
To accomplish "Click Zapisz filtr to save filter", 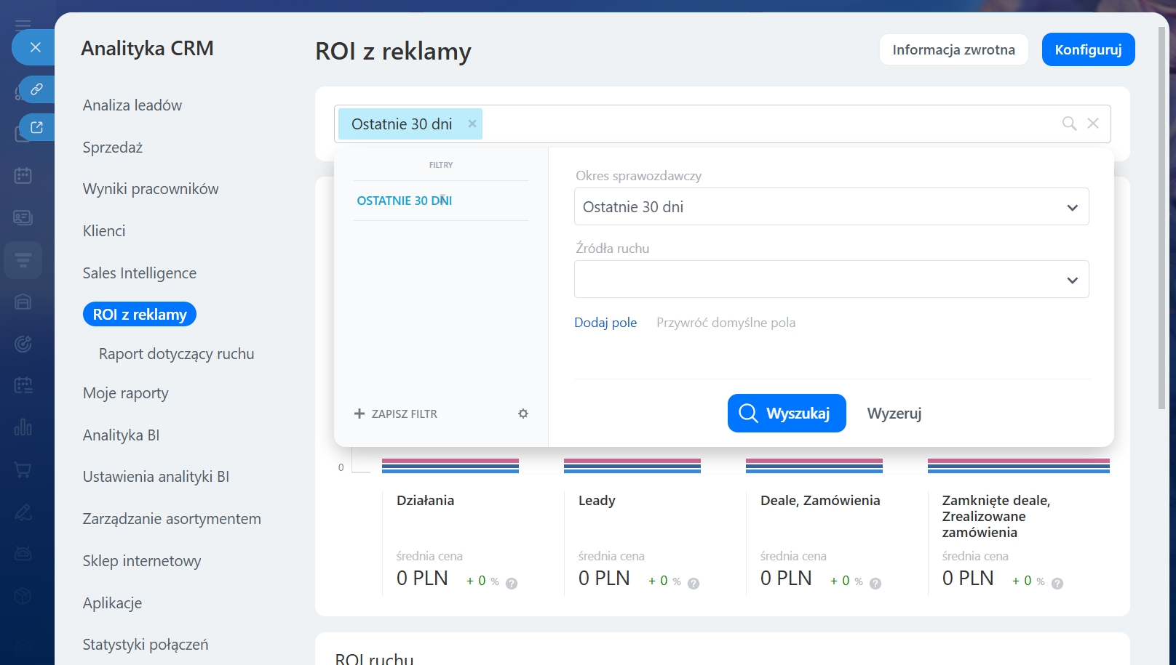I will coord(397,414).
